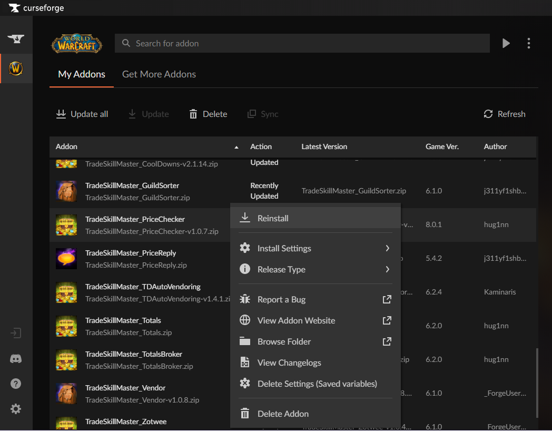The height and width of the screenshot is (431, 552).
Task: Click the World of Warcraft logo
Action: (77, 44)
